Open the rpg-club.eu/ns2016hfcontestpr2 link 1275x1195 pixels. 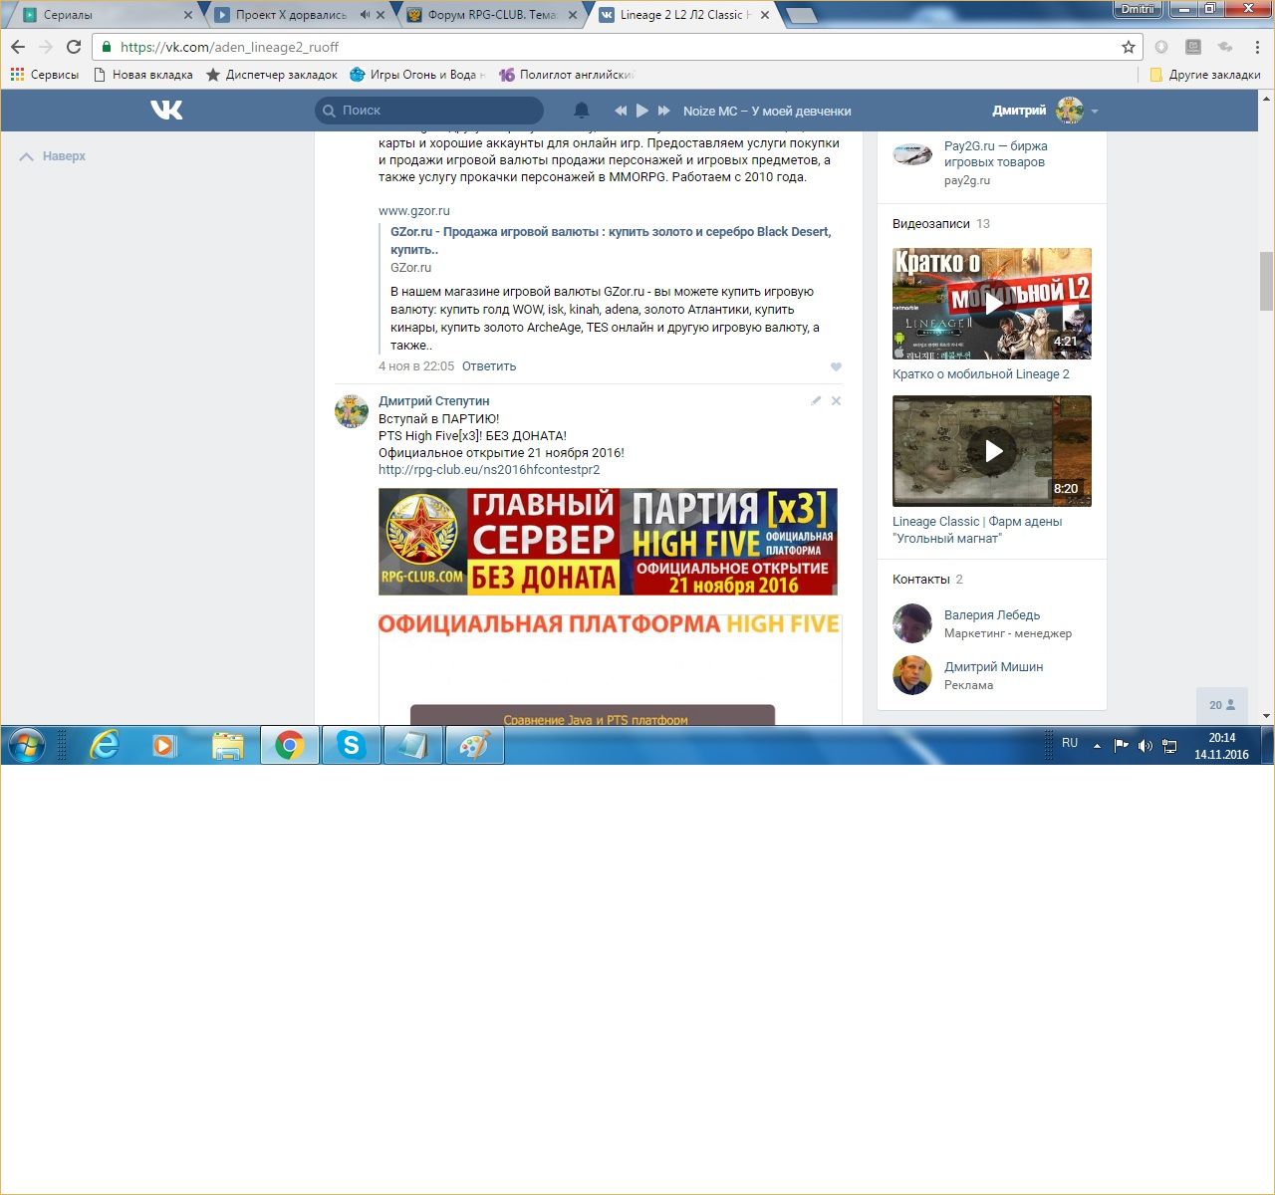489,470
